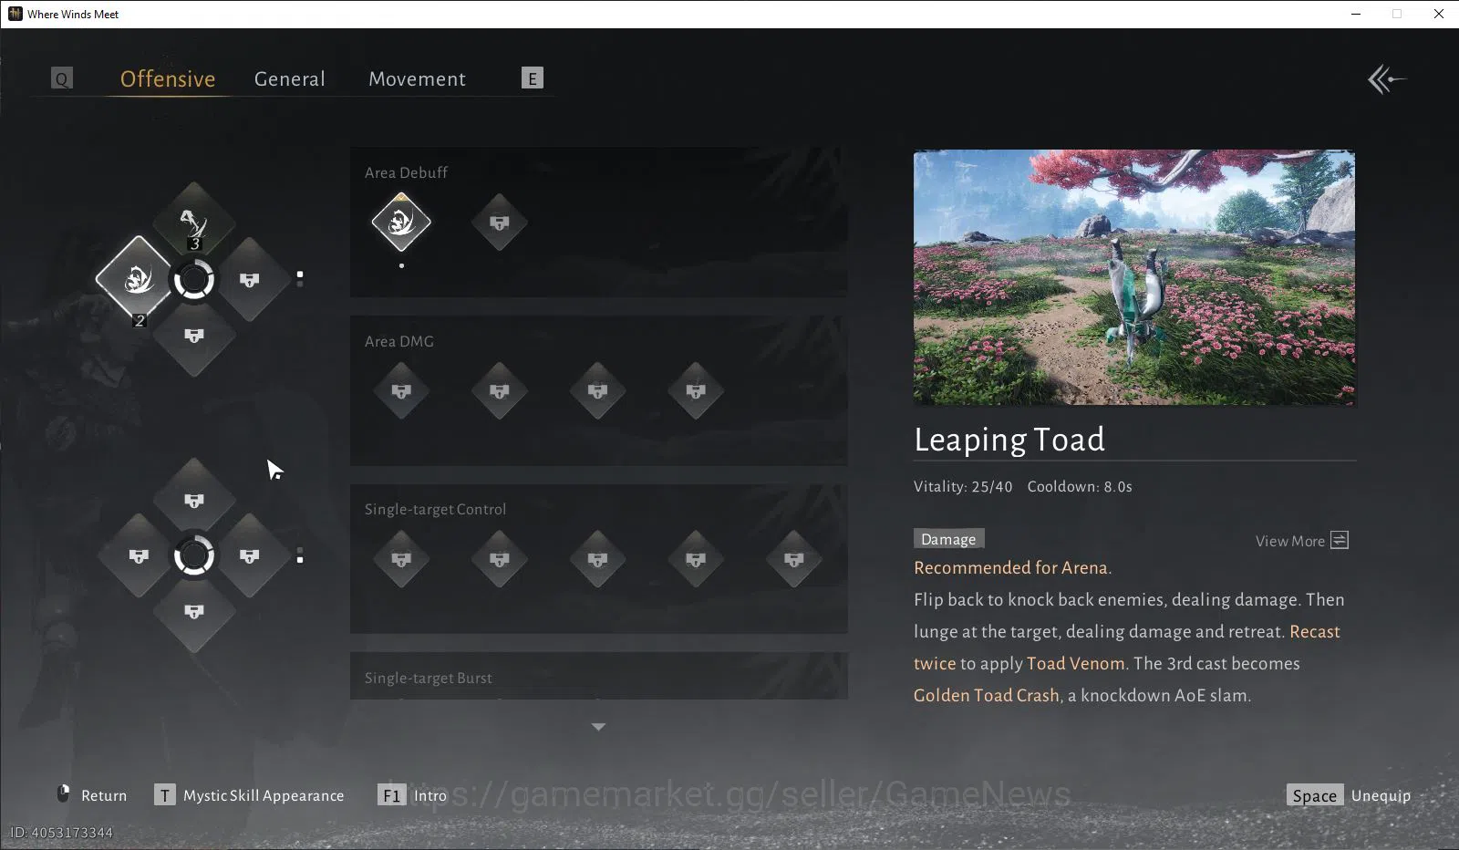Select the top slot numbered 3 in upper wheel
Screen dimensions: 1459x850
click(193, 223)
